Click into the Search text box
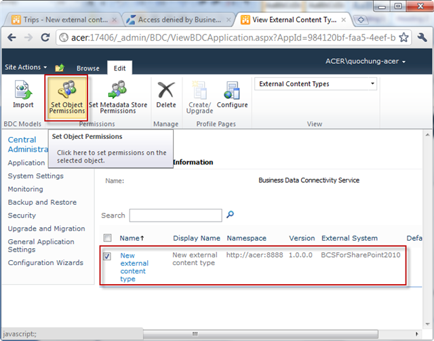 176,216
